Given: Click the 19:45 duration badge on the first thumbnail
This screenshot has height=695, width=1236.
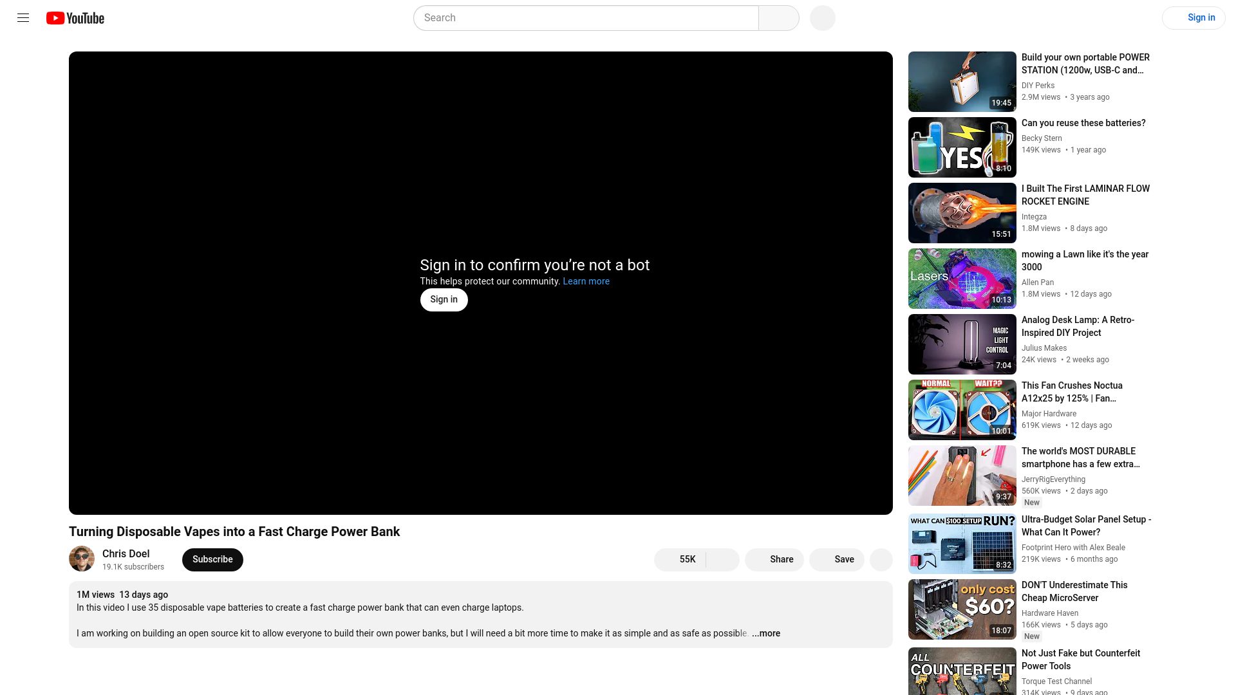Looking at the screenshot, I should [1001, 103].
